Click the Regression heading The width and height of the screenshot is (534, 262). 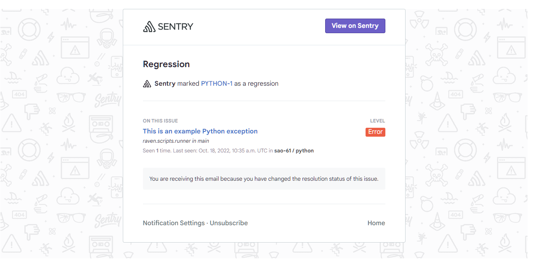tap(166, 64)
